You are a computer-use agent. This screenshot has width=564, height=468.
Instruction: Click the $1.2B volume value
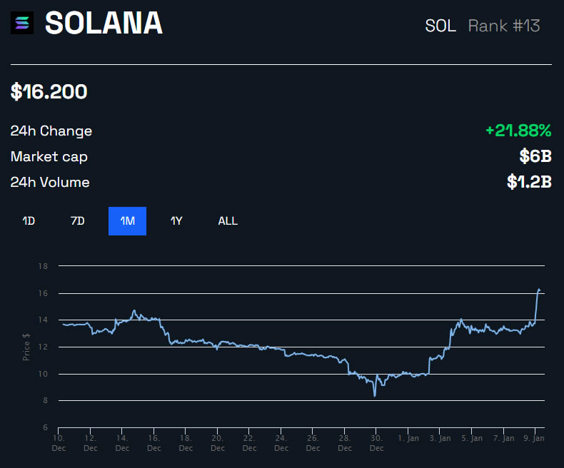tap(529, 182)
